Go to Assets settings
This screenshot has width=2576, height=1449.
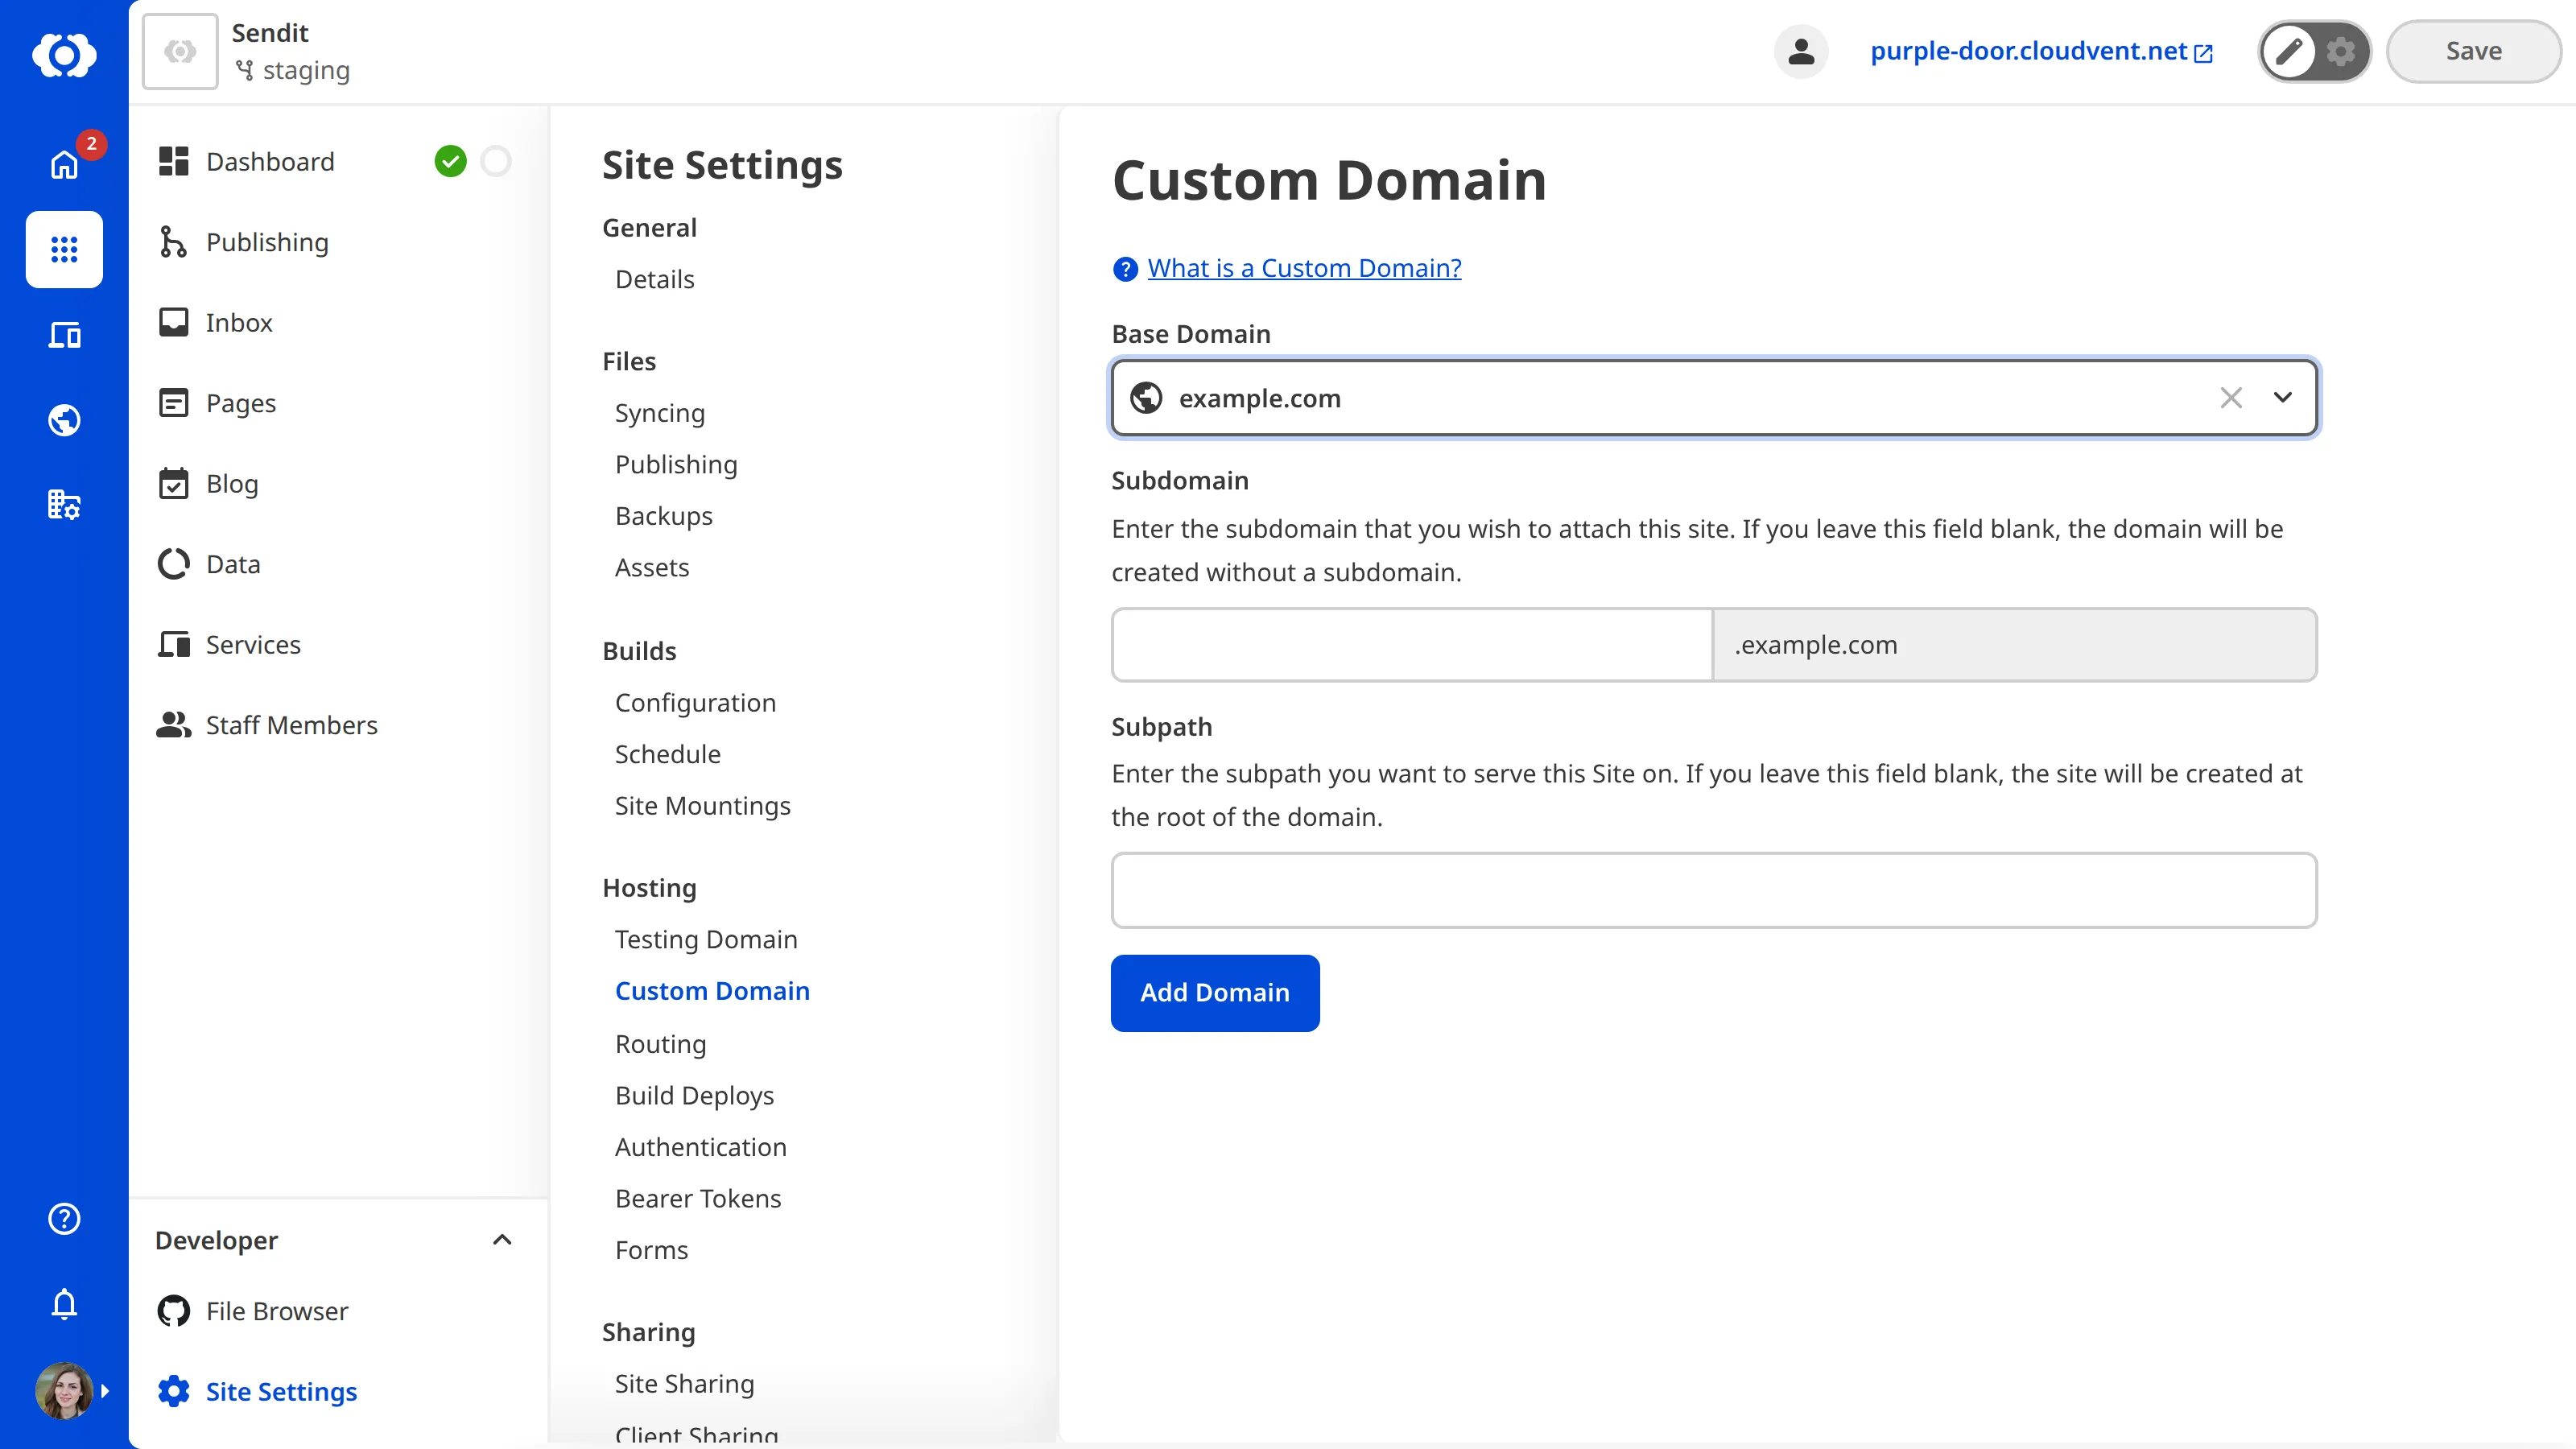click(652, 567)
